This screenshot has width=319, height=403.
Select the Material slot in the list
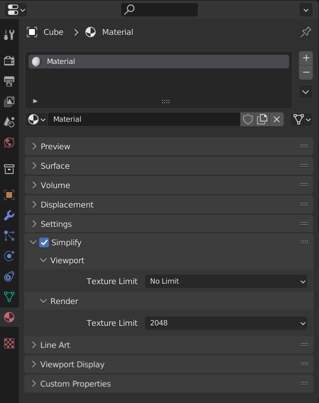(x=159, y=62)
